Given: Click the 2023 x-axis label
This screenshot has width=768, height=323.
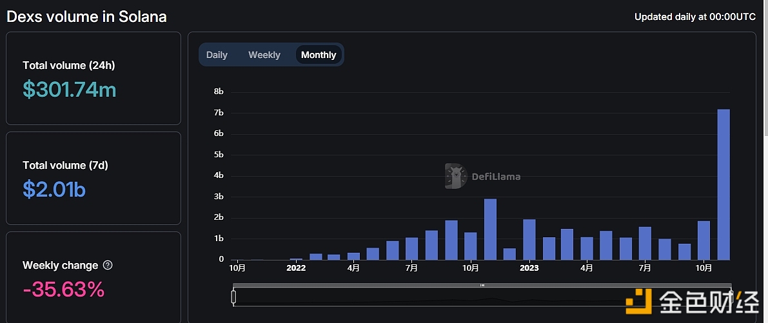Looking at the screenshot, I should 529,268.
